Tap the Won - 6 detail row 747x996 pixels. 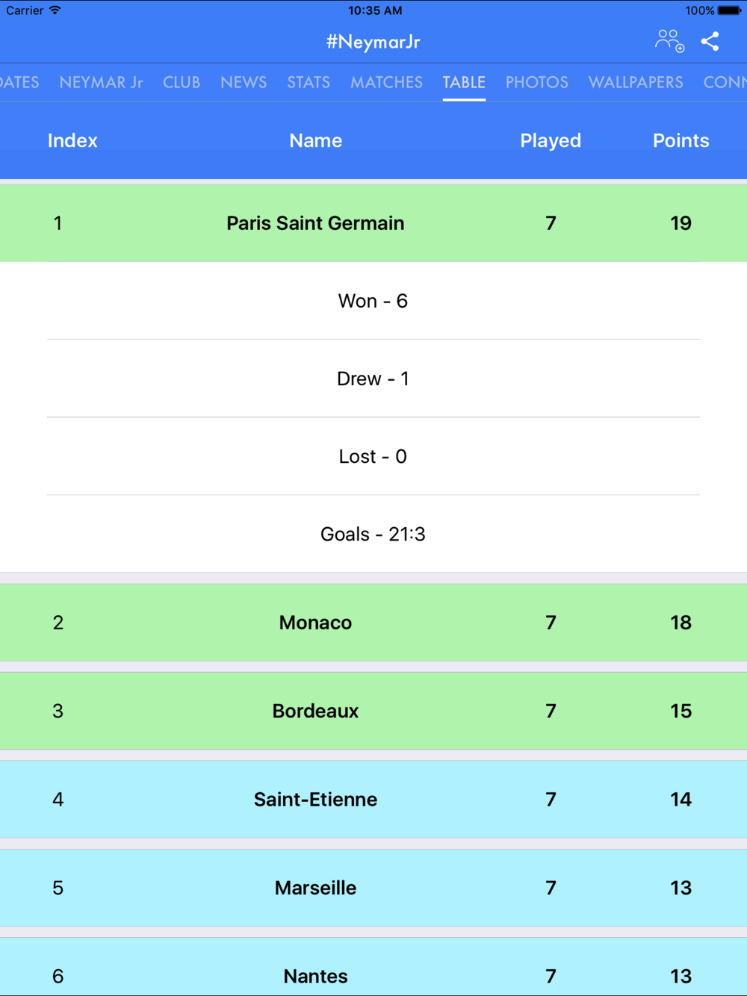(373, 301)
